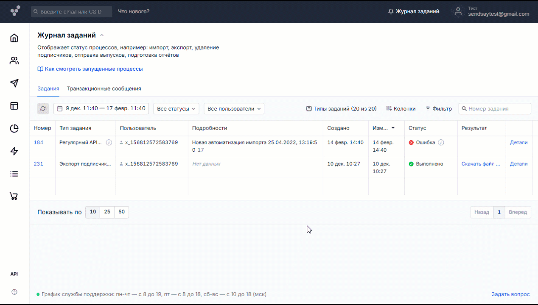
Task: Open the campaigns paper plane icon
Action: (x=14, y=83)
